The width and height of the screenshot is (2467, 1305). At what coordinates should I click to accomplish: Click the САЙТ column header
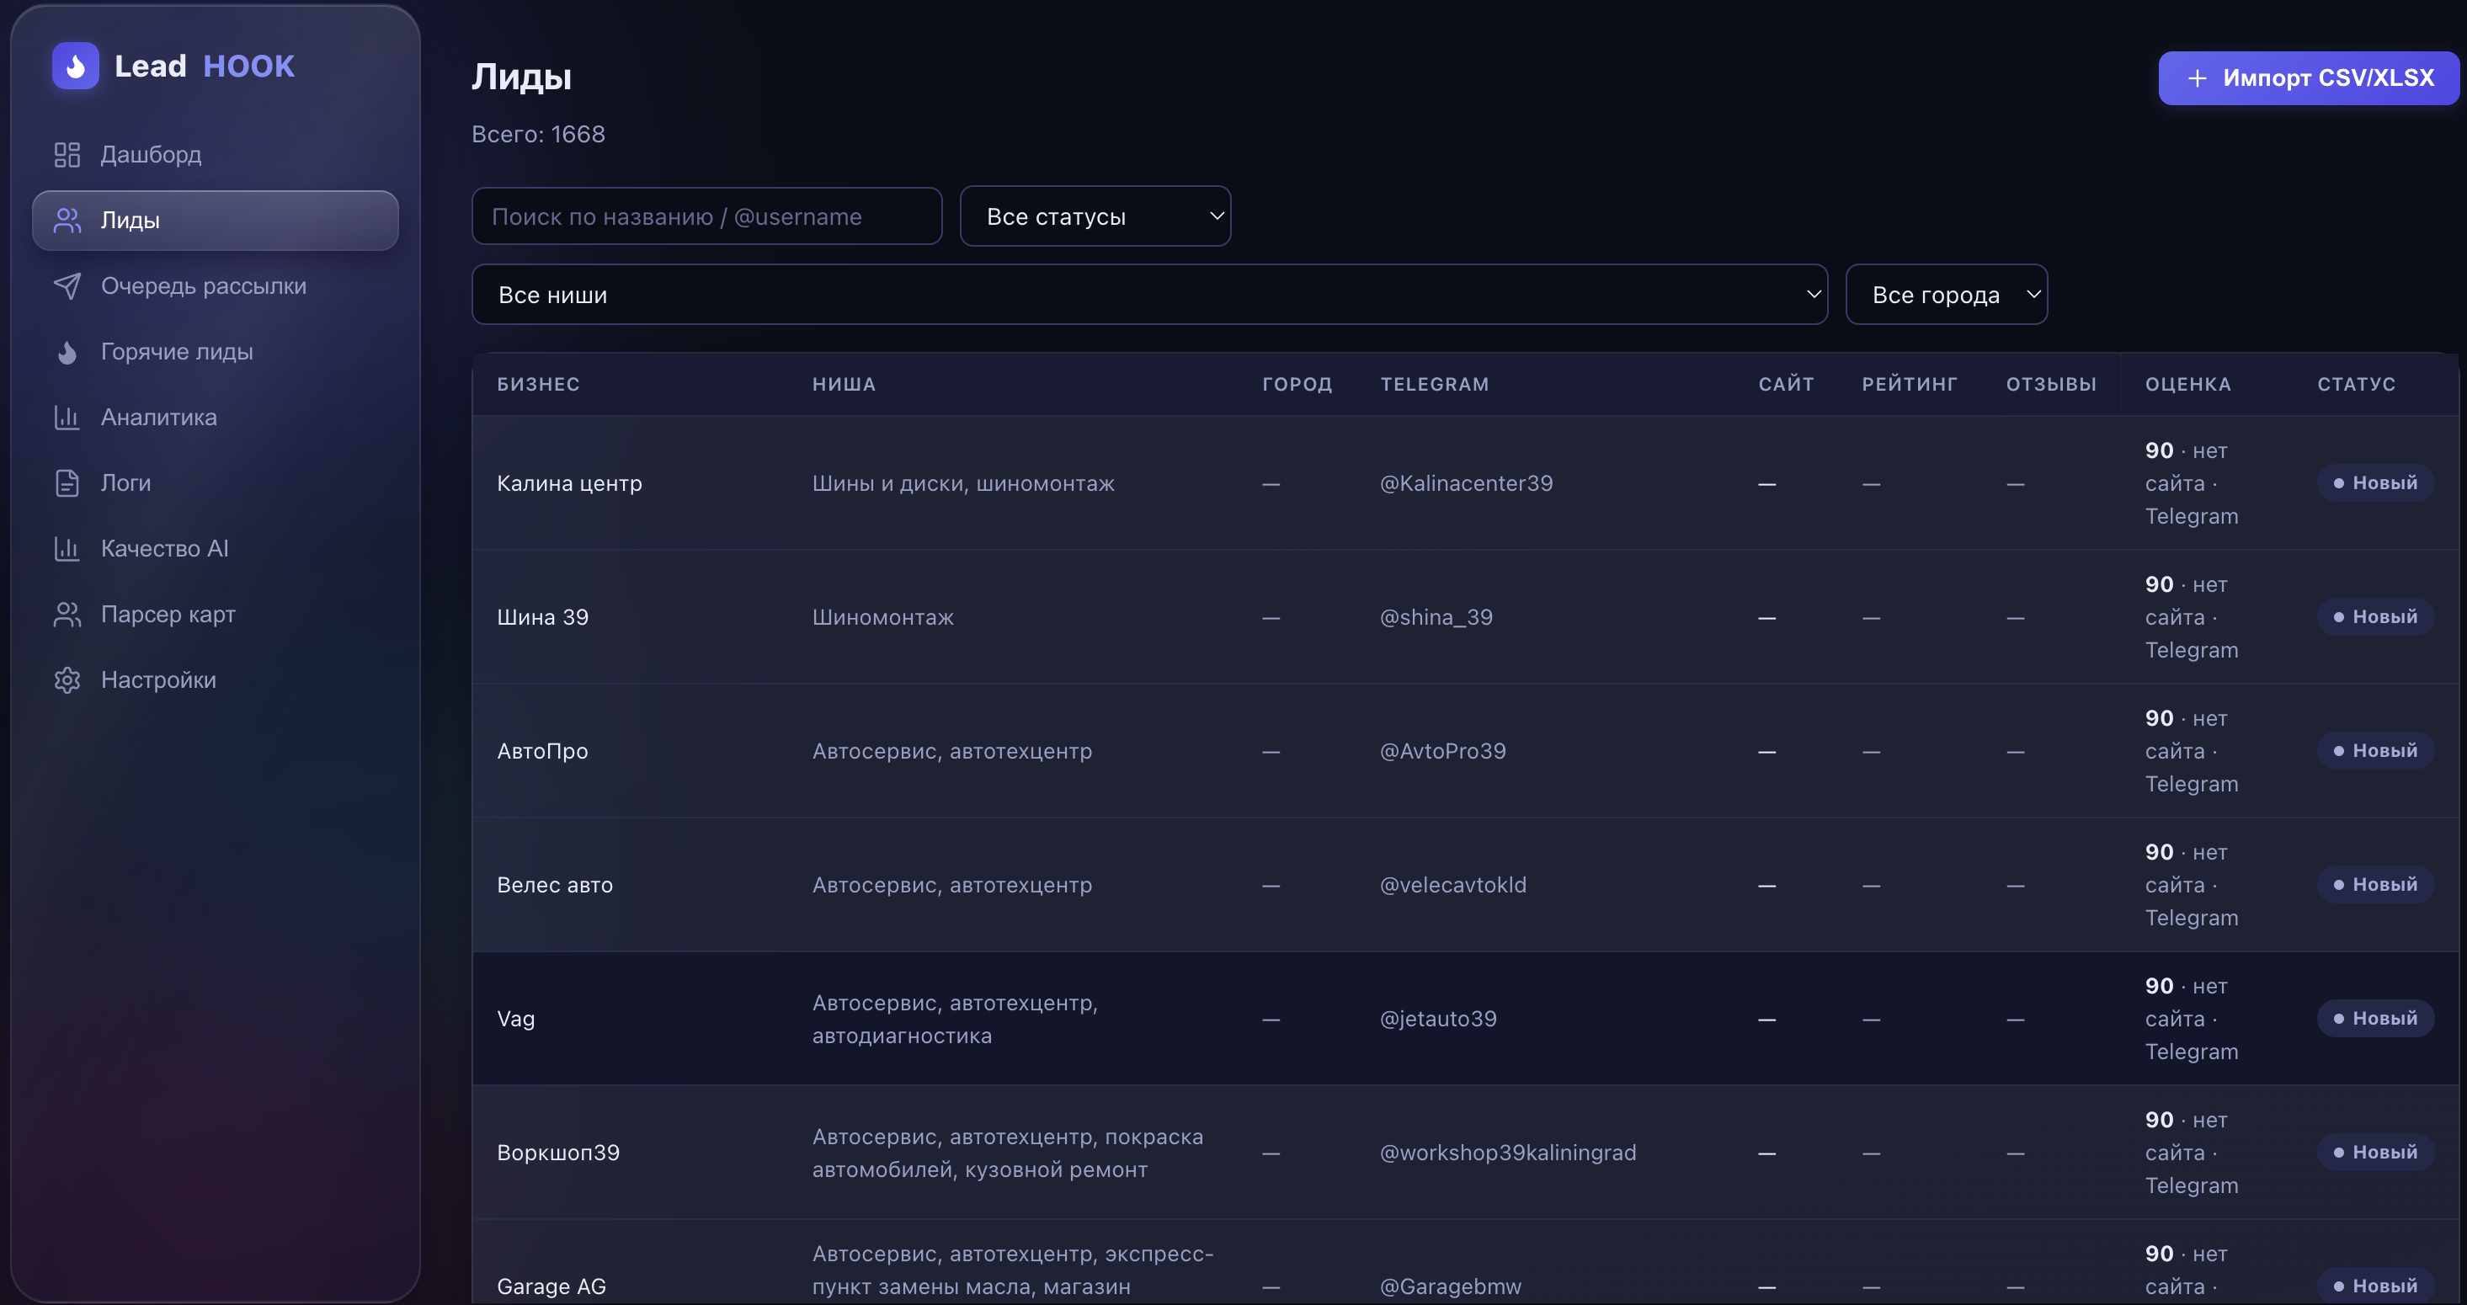tap(1786, 384)
